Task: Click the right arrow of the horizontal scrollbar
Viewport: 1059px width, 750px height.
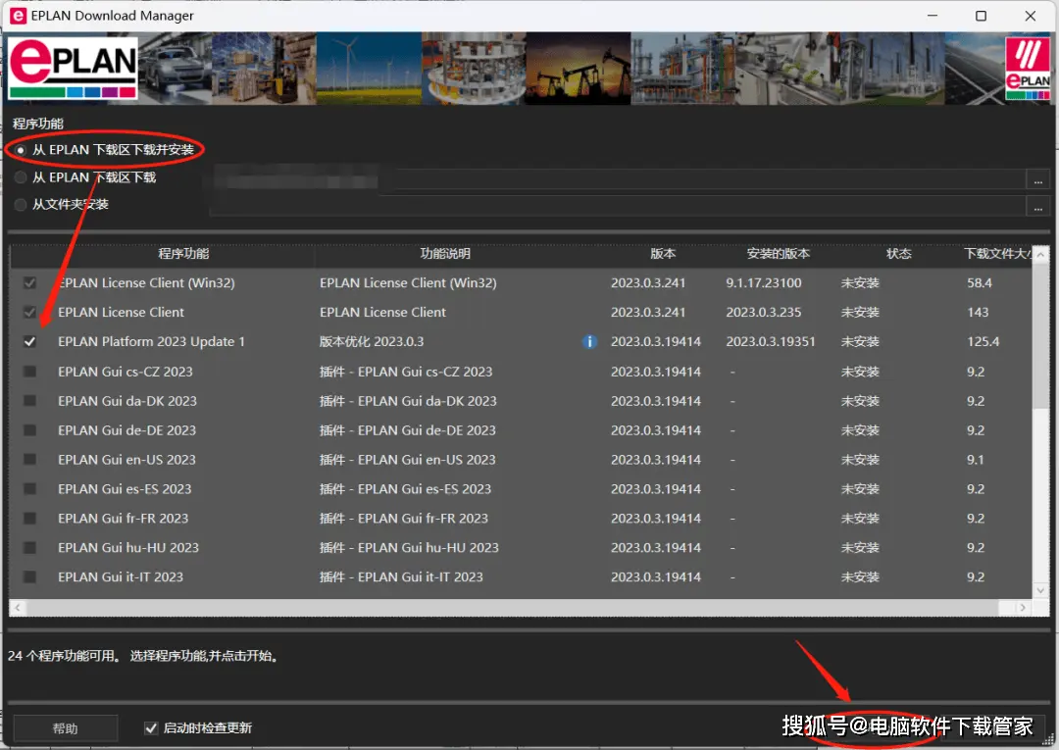Action: tap(1023, 608)
